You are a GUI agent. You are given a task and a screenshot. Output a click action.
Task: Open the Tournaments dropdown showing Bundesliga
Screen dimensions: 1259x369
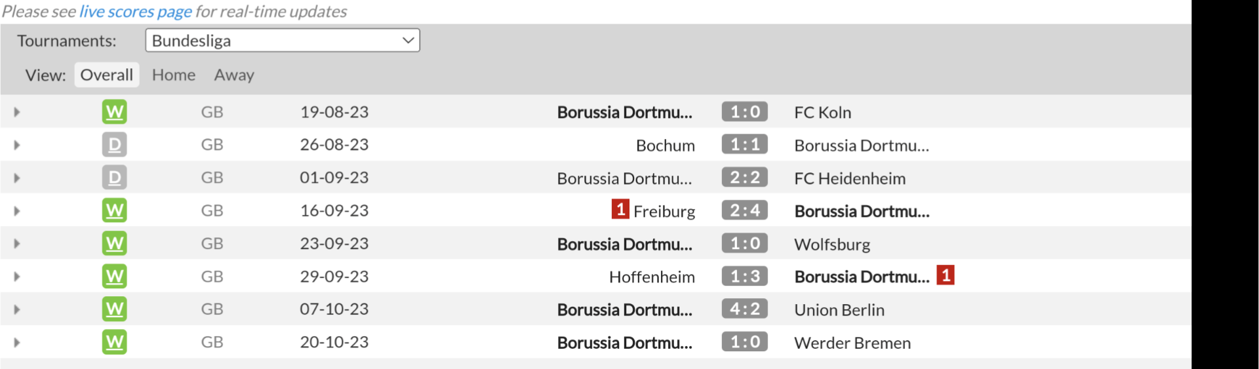click(282, 41)
